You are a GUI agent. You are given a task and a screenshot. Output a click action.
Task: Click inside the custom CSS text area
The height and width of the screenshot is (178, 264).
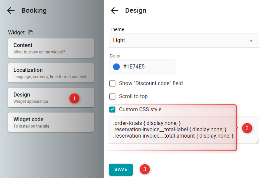[184, 130]
